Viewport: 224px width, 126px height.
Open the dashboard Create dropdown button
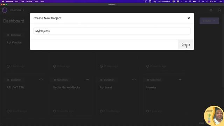coord(209,21)
